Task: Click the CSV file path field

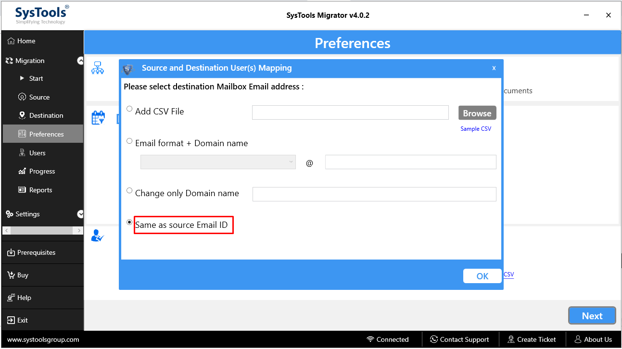Action: [350, 112]
